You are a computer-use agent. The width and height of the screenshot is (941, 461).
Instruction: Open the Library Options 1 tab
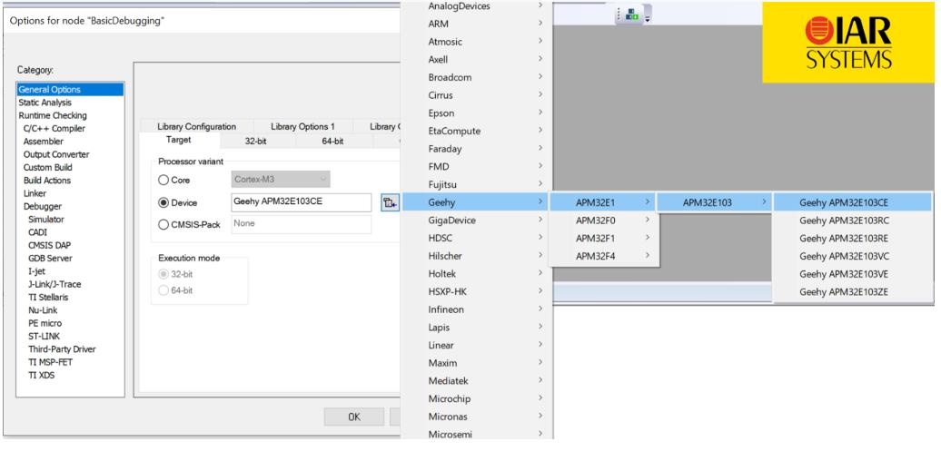302,126
